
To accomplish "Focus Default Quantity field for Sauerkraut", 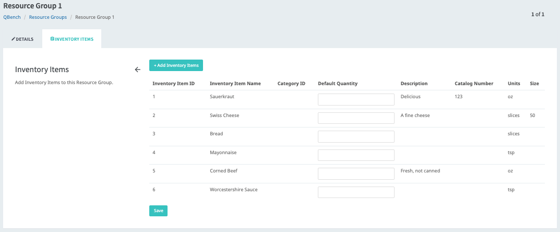I will click(x=356, y=99).
